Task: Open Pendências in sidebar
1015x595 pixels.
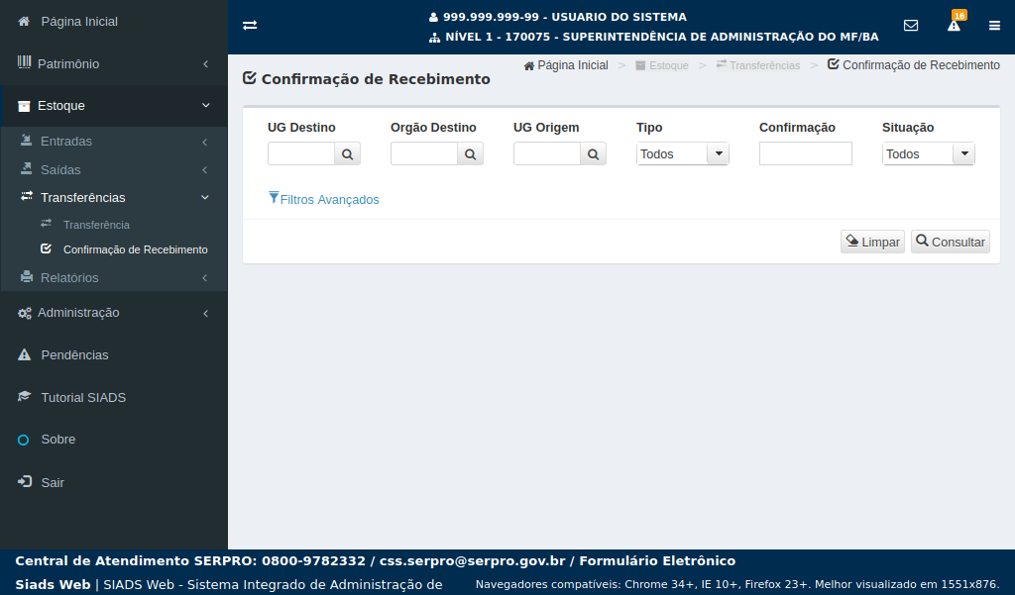Action: click(114, 355)
